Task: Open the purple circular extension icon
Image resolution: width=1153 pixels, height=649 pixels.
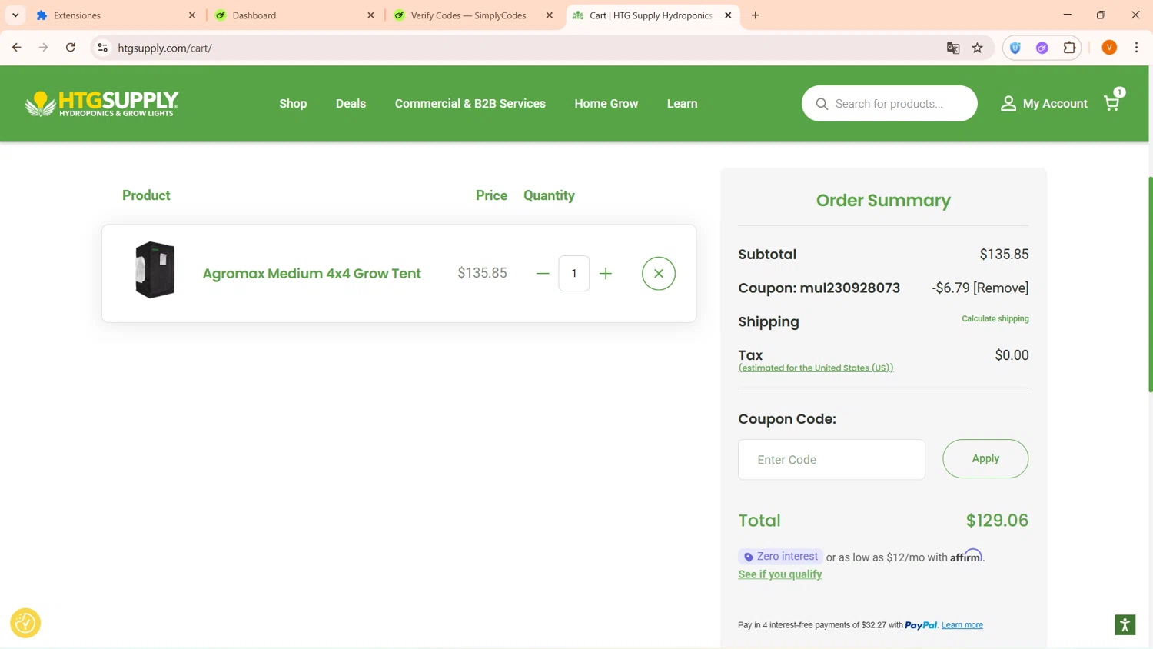Action: tap(1042, 48)
